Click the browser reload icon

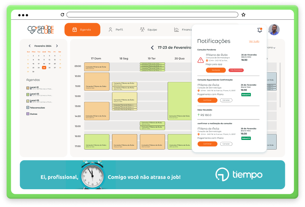(x=62, y=15)
